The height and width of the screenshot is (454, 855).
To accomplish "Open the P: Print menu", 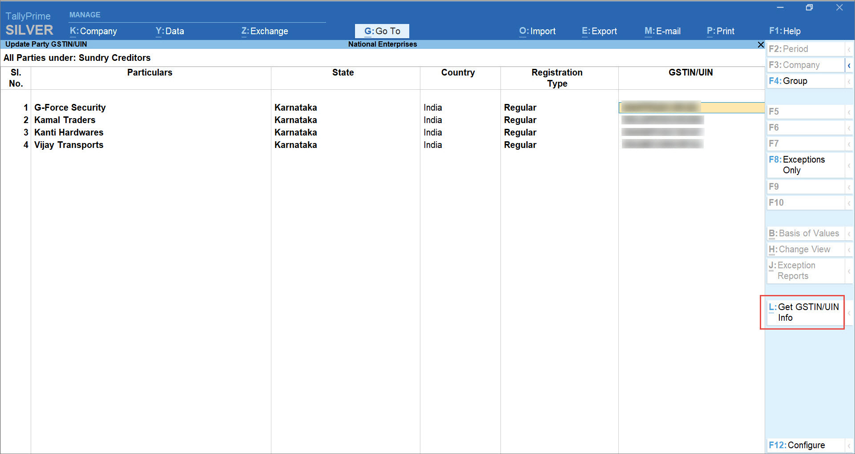I will [721, 31].
